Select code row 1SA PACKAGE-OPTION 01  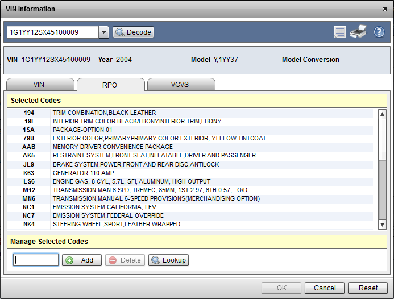190,130
